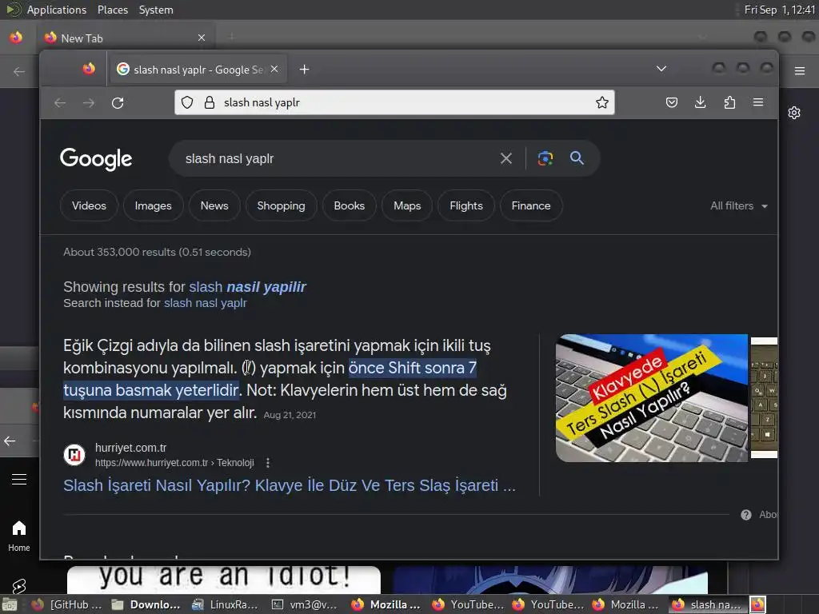Open the System menu
This screenshot has height=614, width=819.
[156, 10]
